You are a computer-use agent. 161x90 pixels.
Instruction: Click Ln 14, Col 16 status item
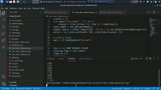117,88
